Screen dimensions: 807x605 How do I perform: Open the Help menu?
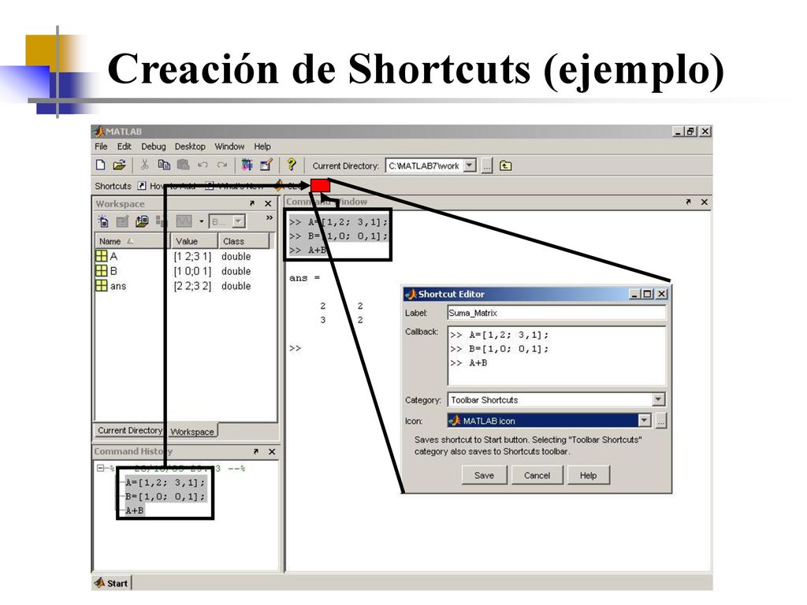click(262, 146)
